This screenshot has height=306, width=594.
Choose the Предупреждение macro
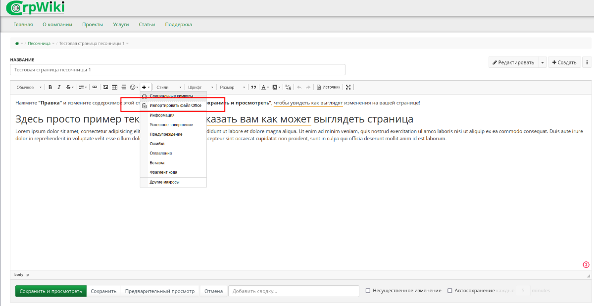tap(173, 134)
